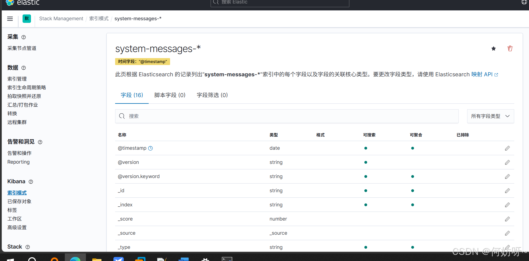
Task: Open 索引生命周期策略 in sidebar
Action: coord(27,88)
